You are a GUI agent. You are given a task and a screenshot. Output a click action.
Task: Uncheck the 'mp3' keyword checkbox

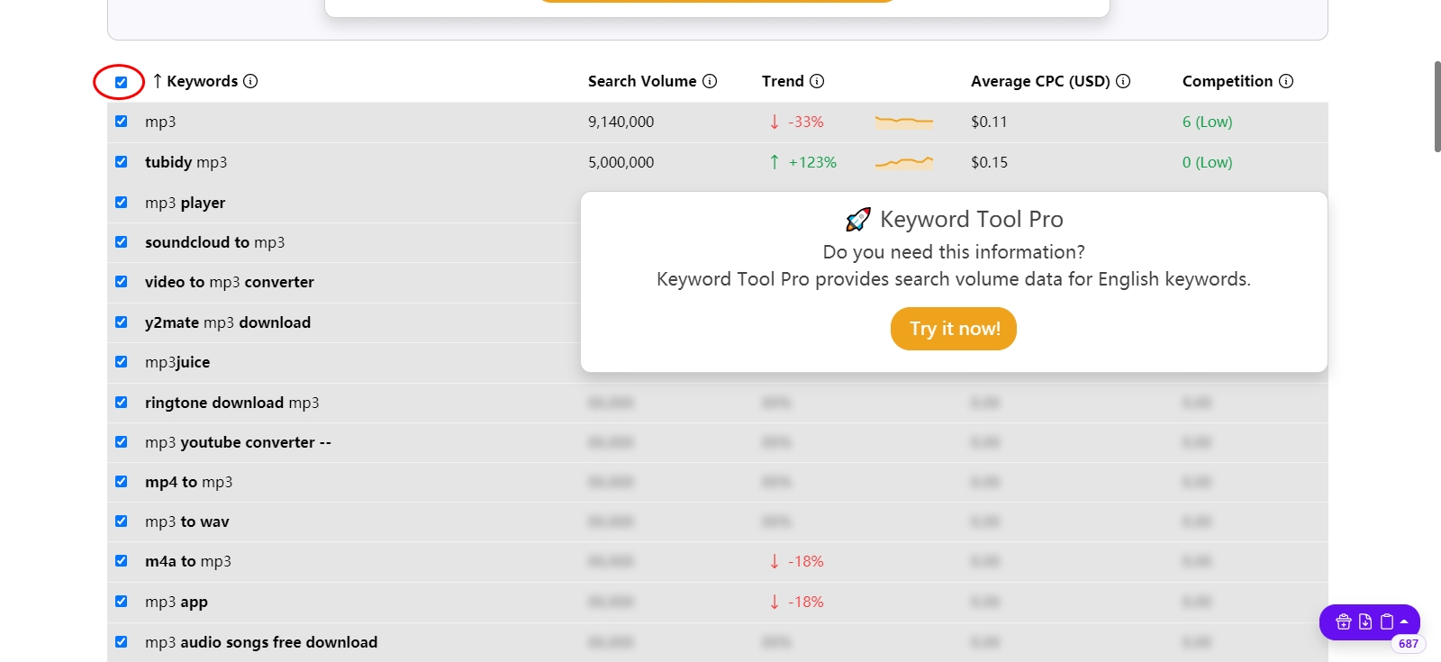121,122
